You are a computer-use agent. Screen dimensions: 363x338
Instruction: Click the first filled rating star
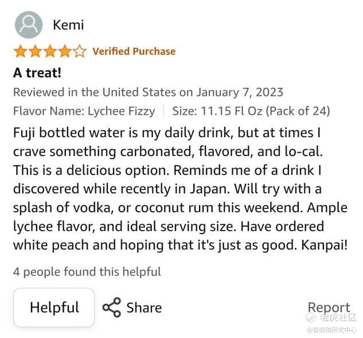pos(20,52)
